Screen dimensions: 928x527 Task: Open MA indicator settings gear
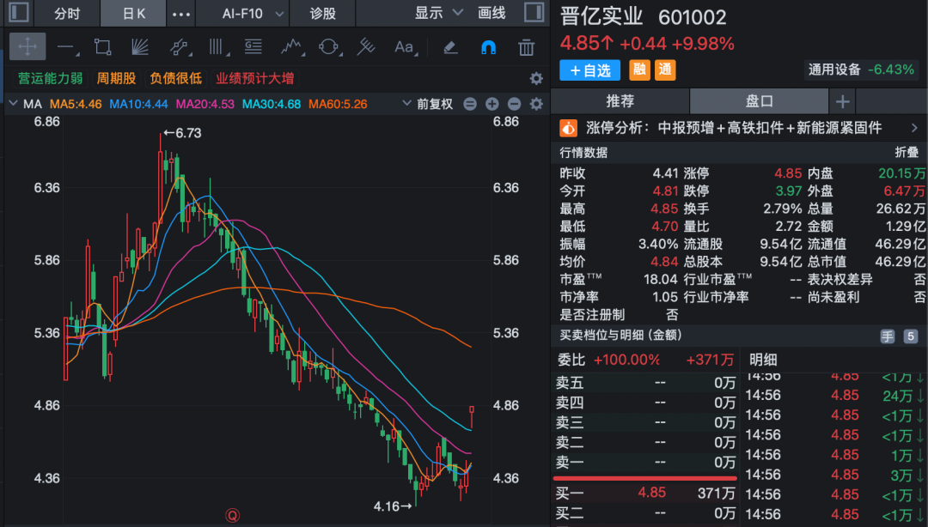[x=536, y=104]
